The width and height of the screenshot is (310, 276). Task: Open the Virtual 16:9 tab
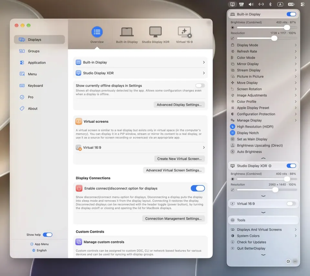184,35
